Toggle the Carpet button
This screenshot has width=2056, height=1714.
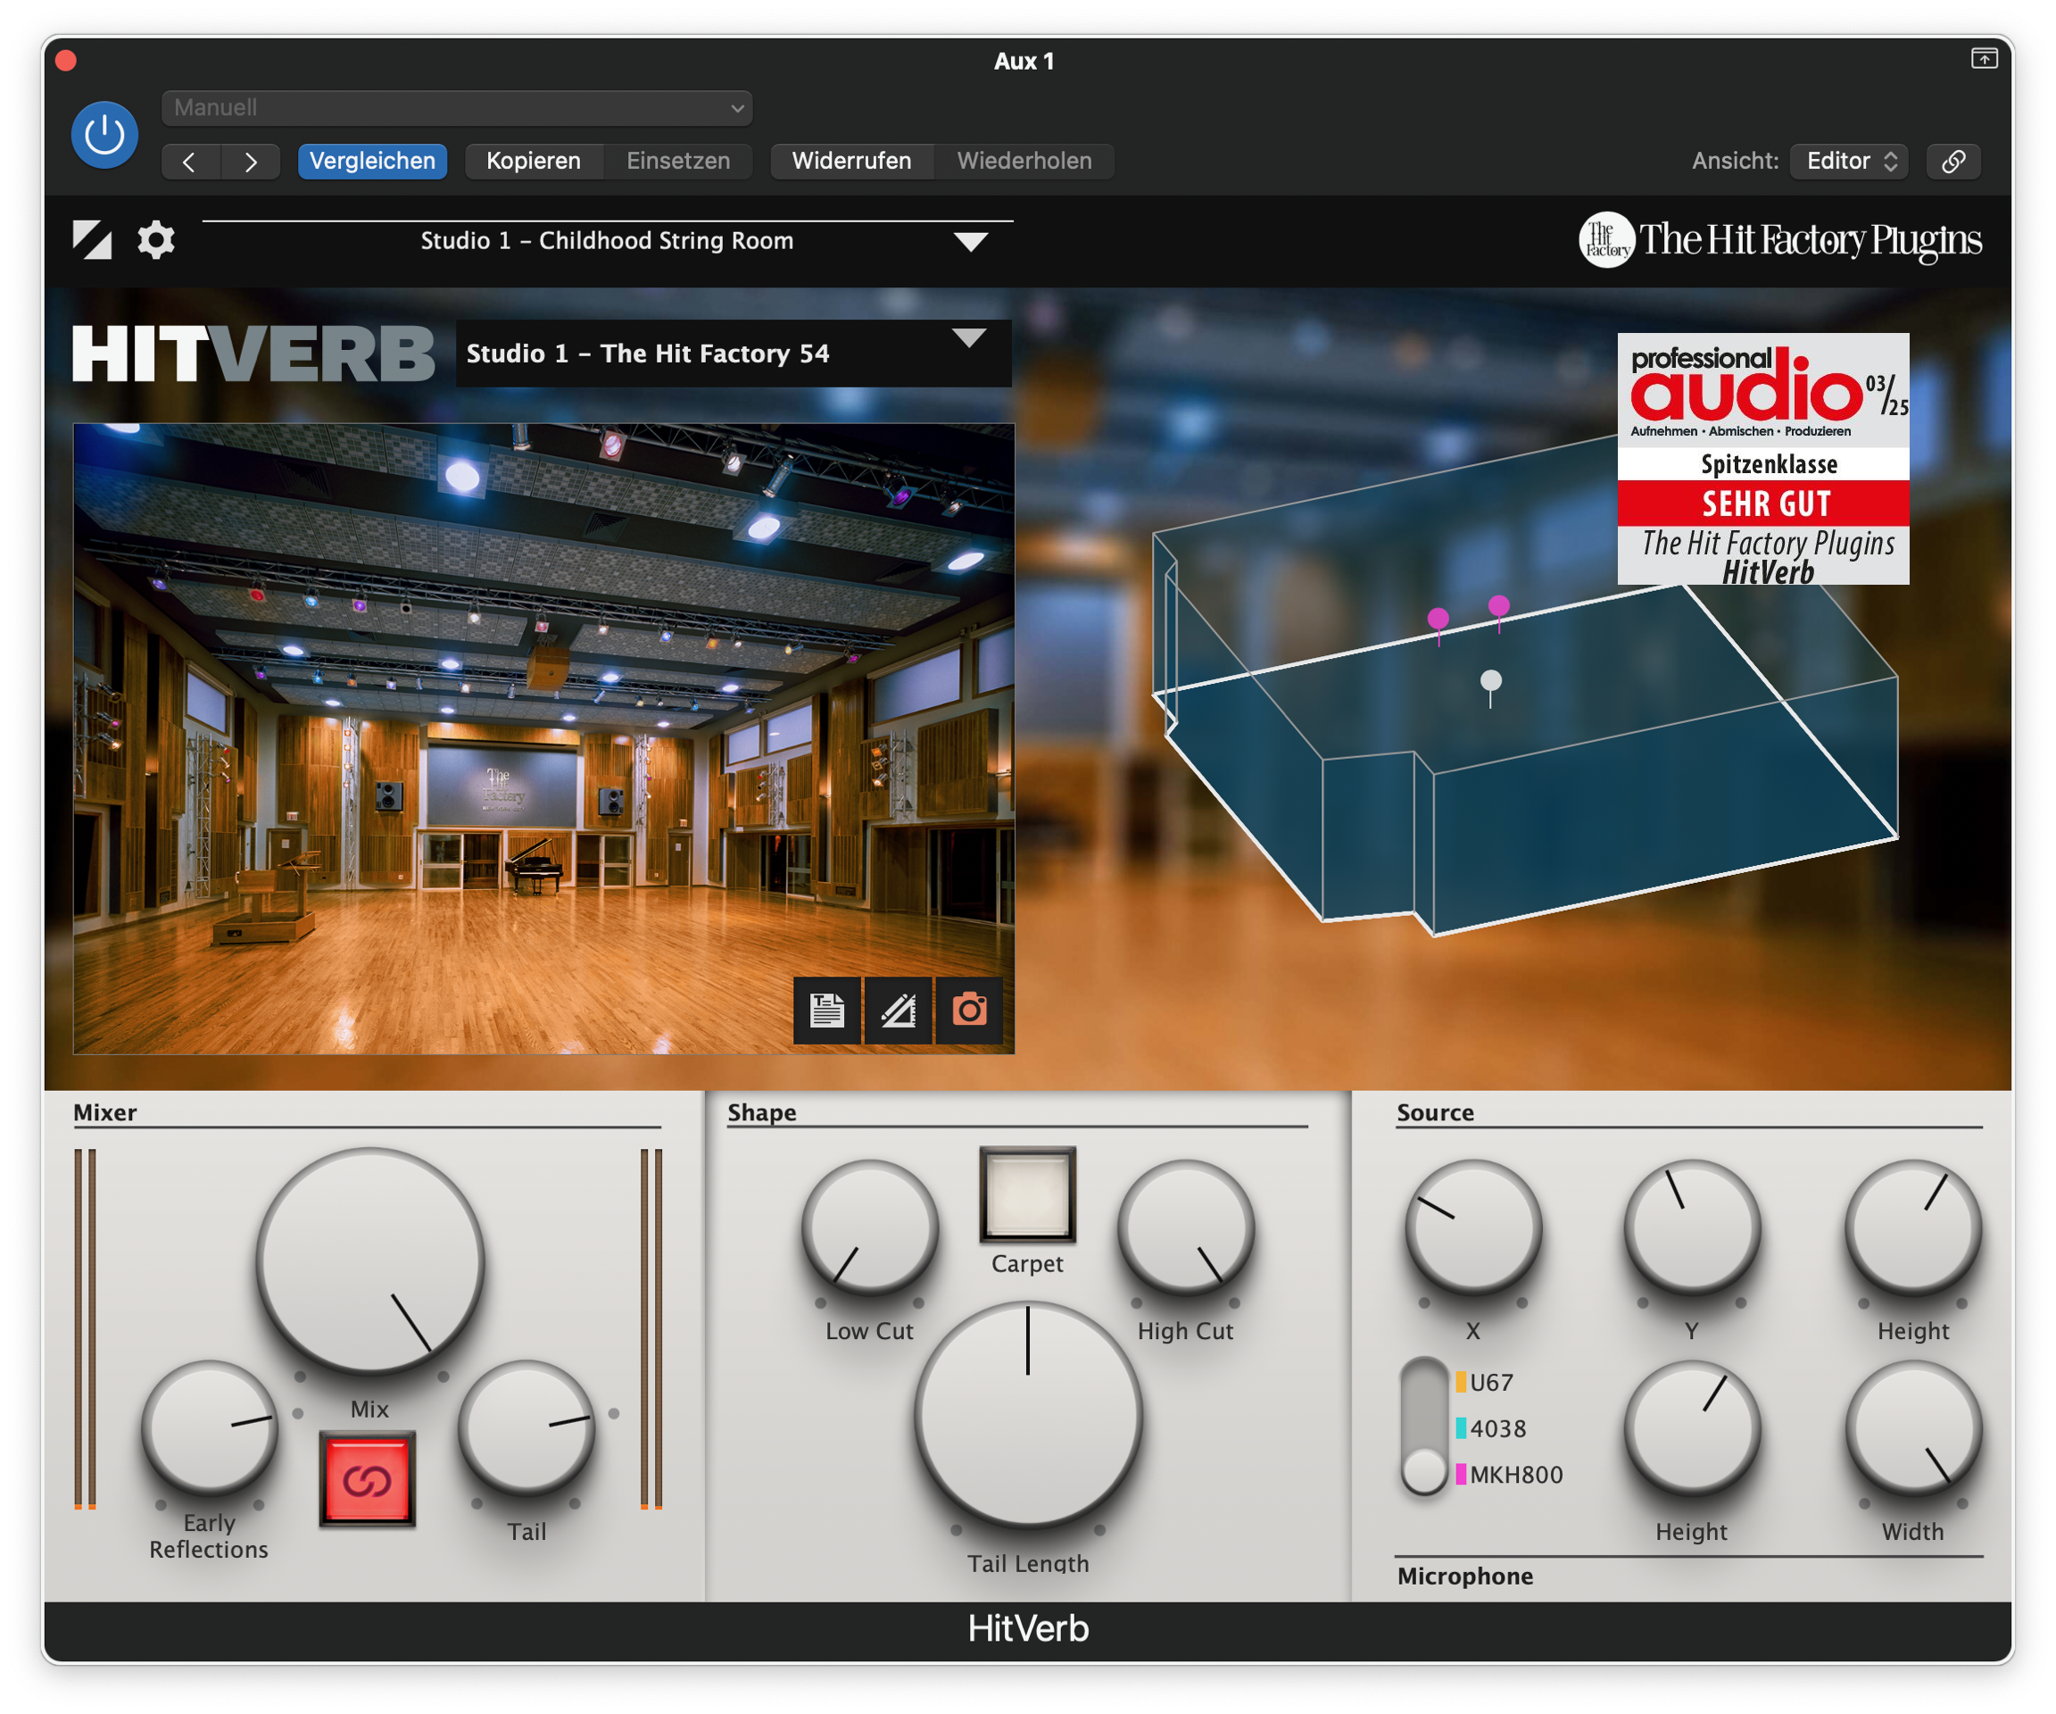pos(1027,1194)
